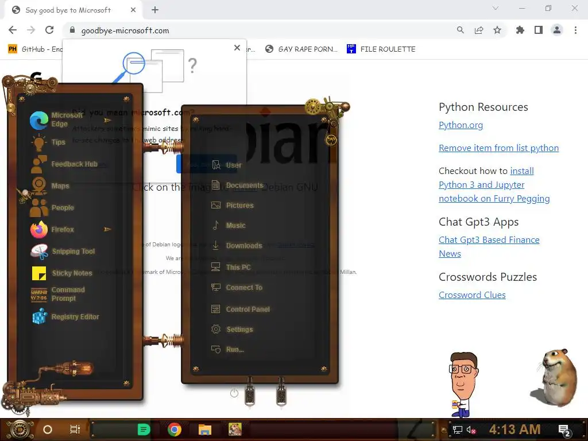Open Chrome three-dot menu
This screenshot has height=441, width=588.
(575, 30)
